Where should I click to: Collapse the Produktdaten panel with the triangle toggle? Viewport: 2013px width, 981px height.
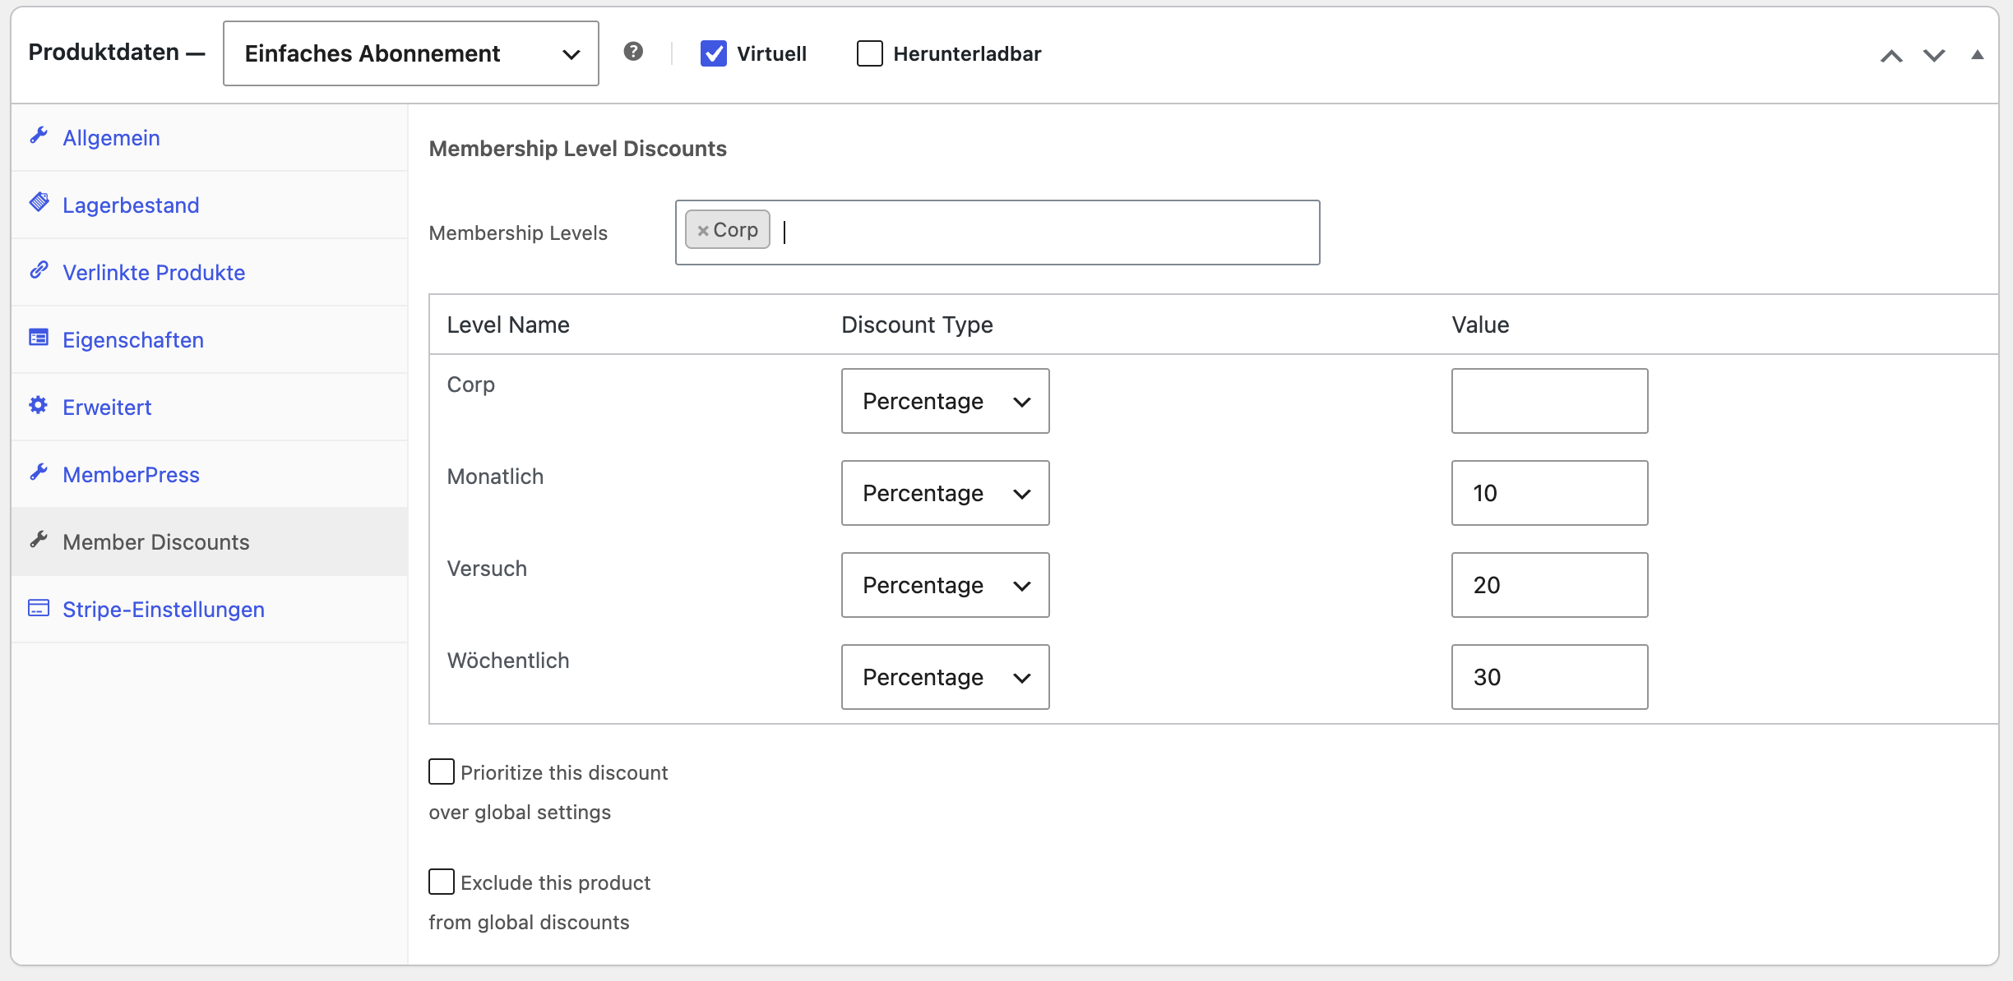click(x=1978, y=55)
